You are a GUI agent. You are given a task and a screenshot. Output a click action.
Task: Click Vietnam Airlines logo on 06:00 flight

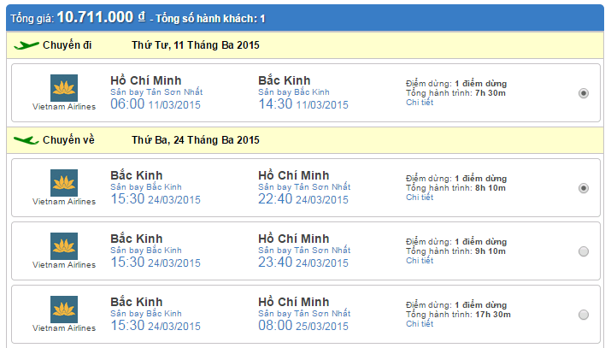(64, 87)
